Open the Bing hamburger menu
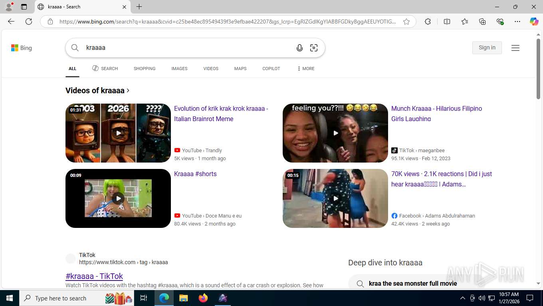 click(515, 48)
